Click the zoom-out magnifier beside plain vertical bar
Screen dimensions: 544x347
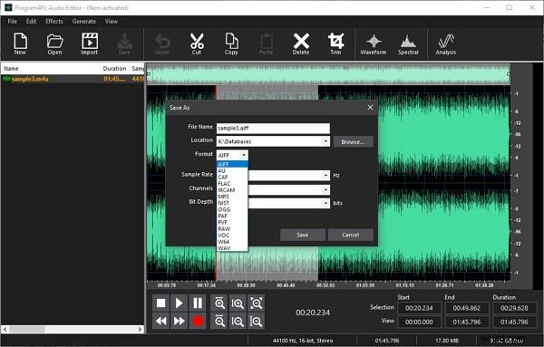pos(256,321)
